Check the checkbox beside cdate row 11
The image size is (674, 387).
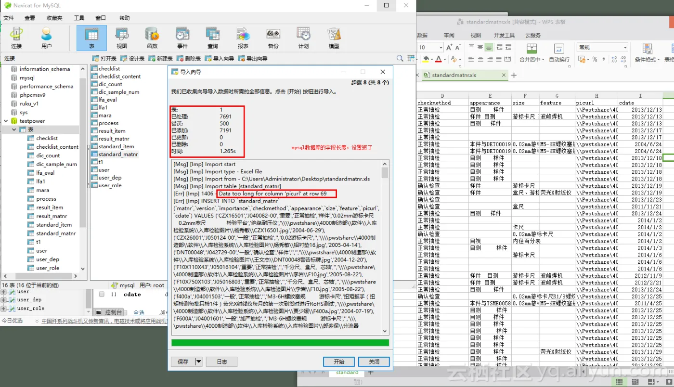(102, 295)
